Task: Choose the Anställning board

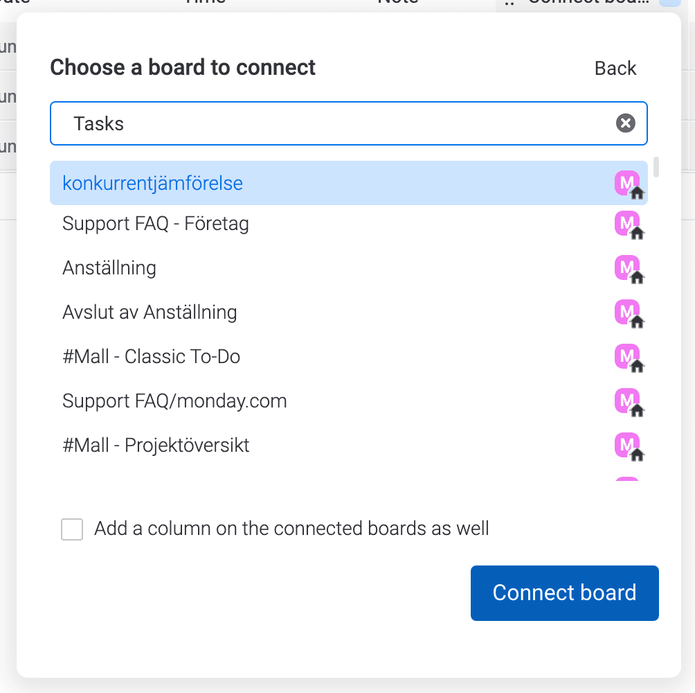Action: point(349,268)
